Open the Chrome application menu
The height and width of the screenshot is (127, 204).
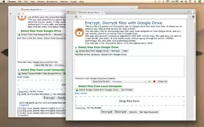coord(11,2)
